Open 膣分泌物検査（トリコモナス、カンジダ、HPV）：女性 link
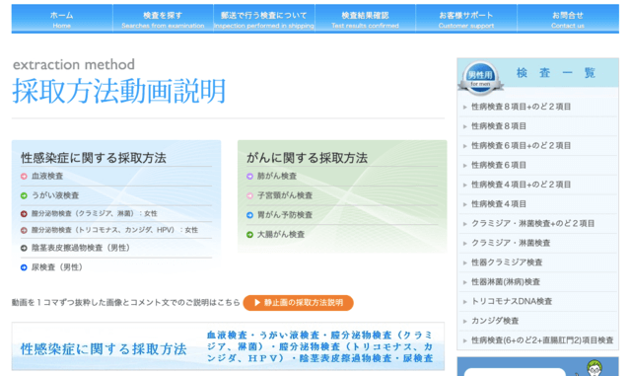This screenshot has height=376, width=630. 115,230
